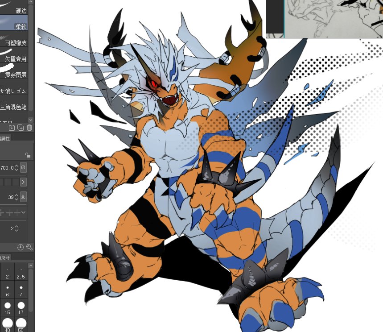
Task: Open the 笔刷尺寸 brush size tab
Action: [x=5, y=257]
